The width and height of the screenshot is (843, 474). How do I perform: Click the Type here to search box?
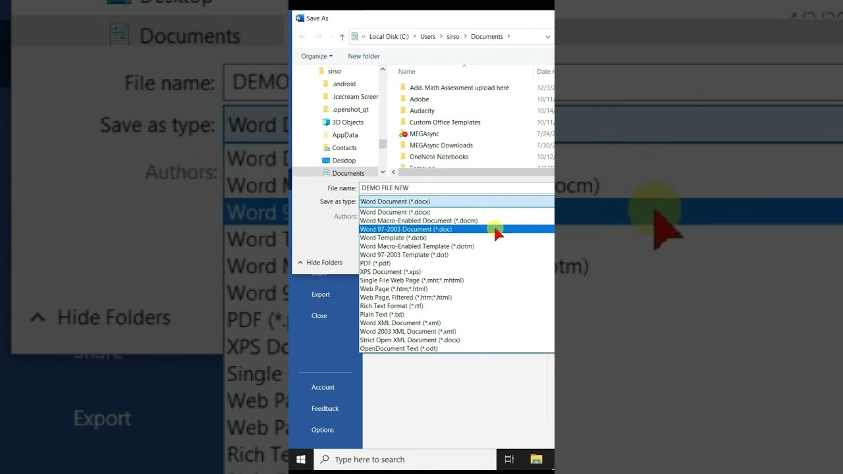pos(405,460)
